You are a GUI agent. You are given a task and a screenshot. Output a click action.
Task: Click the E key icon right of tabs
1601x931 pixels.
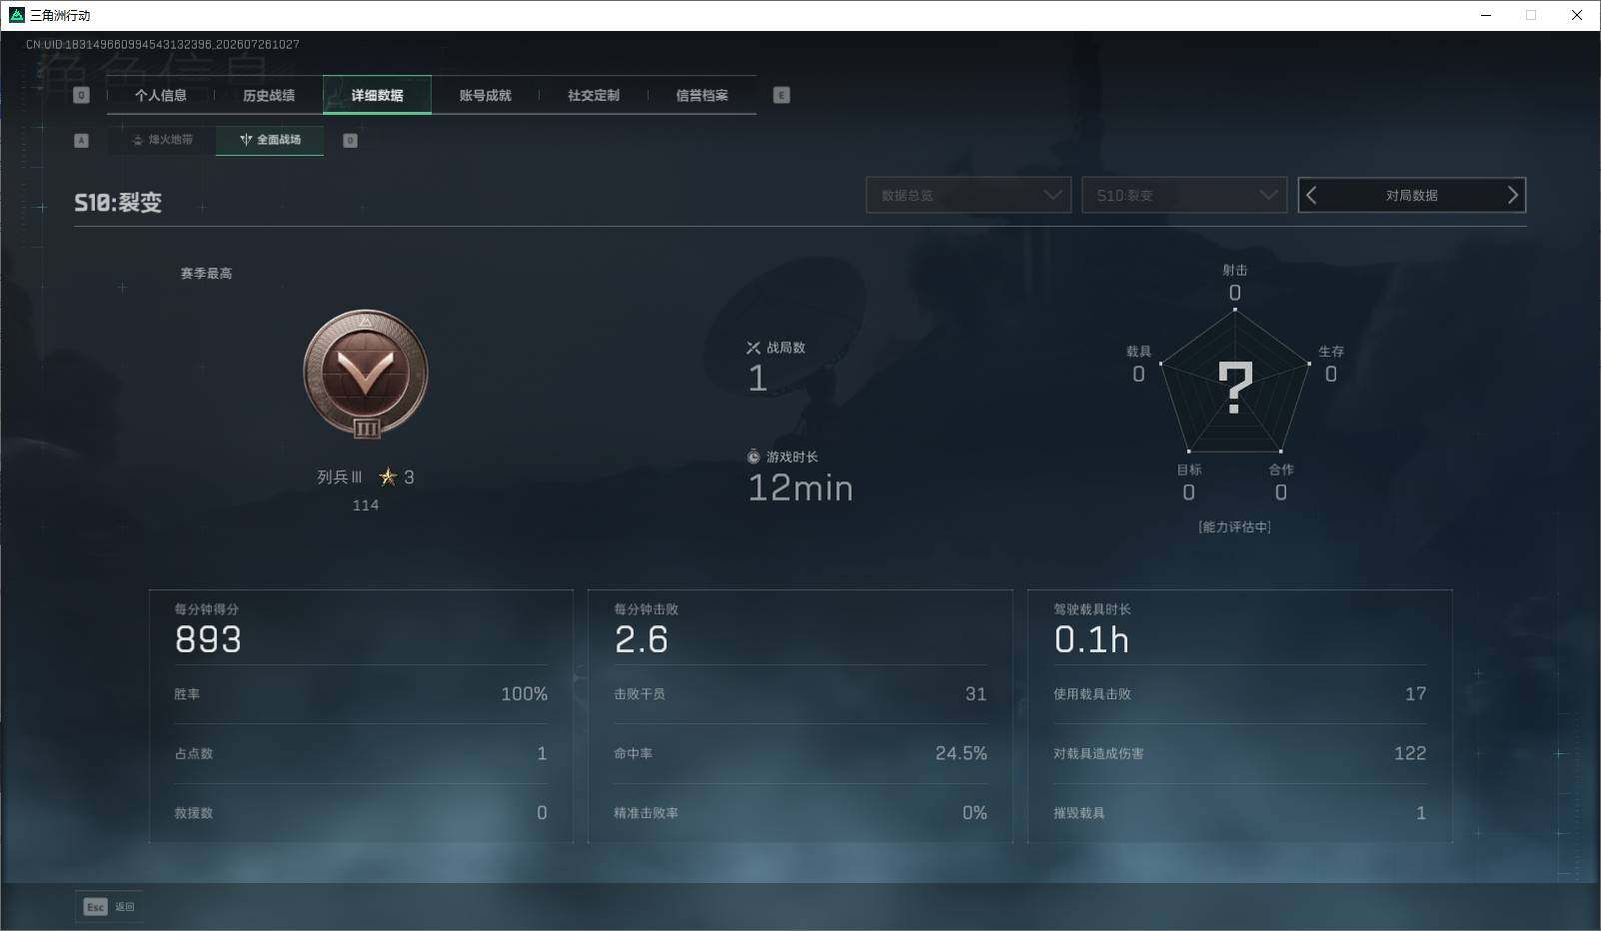[x=782, y=95]
